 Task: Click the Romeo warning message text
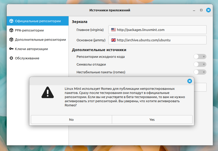click(x=125, y=97)
